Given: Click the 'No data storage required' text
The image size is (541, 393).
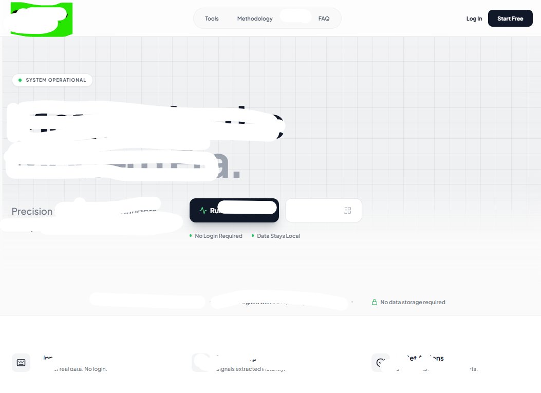Looking at the screenshot, I should click(x=413, y=302).
